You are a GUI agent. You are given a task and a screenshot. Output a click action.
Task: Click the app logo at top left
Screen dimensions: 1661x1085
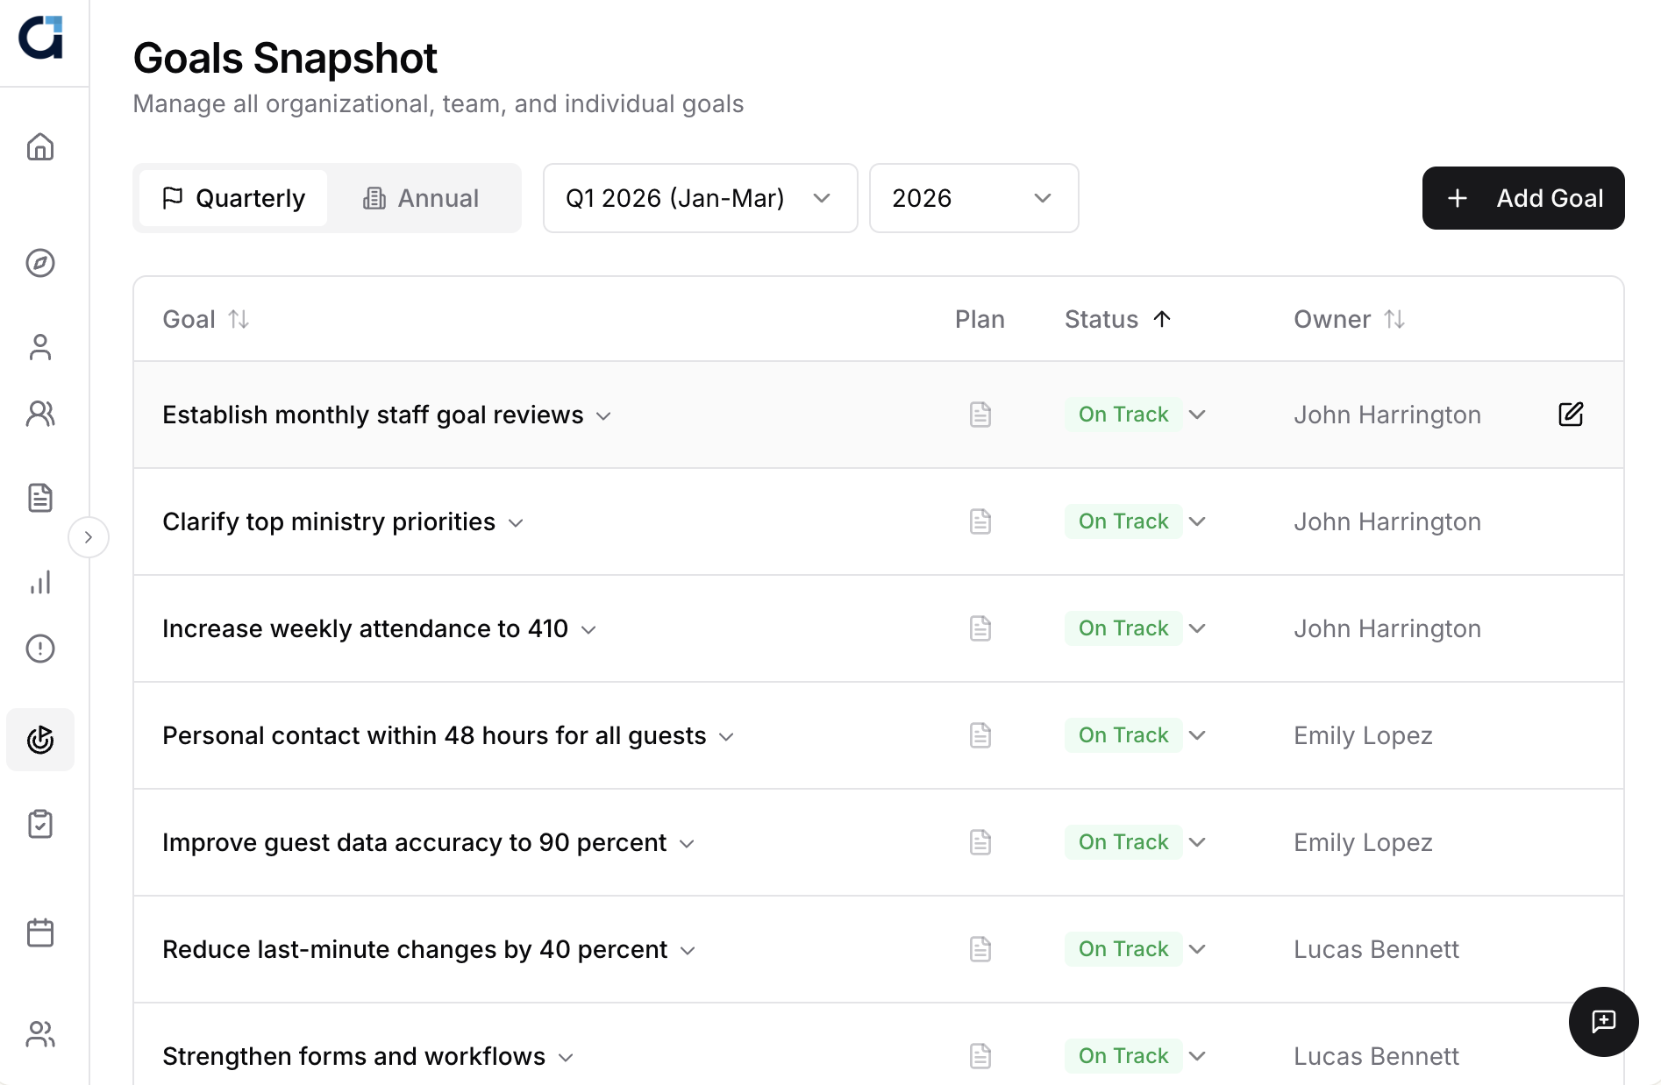41,38
